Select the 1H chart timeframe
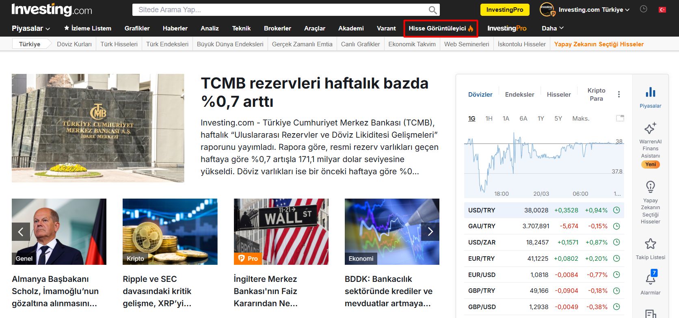Image resolution: width=679 pixels, height=318 pixels. pyautogui.click(x=489, y=118)
